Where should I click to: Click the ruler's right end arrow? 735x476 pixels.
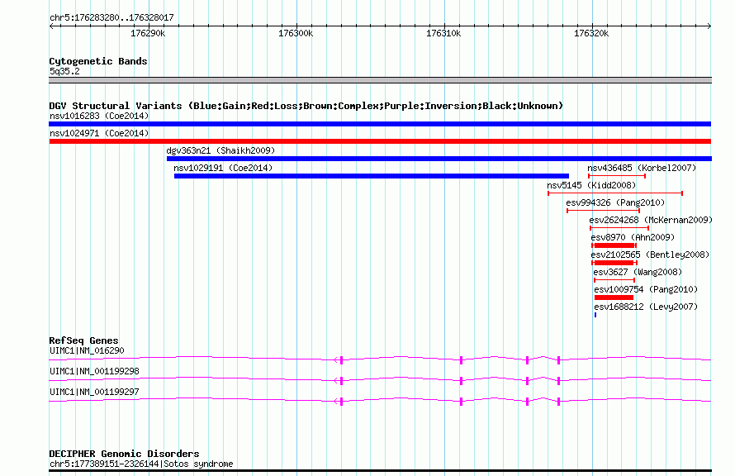point(709,26)
